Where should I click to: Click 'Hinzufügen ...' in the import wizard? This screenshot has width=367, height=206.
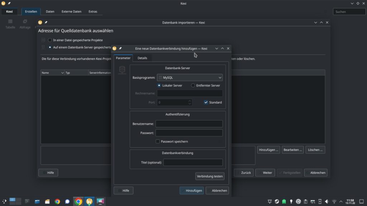268,150
